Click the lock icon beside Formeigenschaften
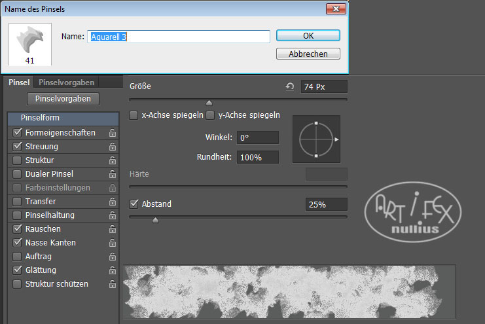Screen dimensions: 485x324 (113, 133)
